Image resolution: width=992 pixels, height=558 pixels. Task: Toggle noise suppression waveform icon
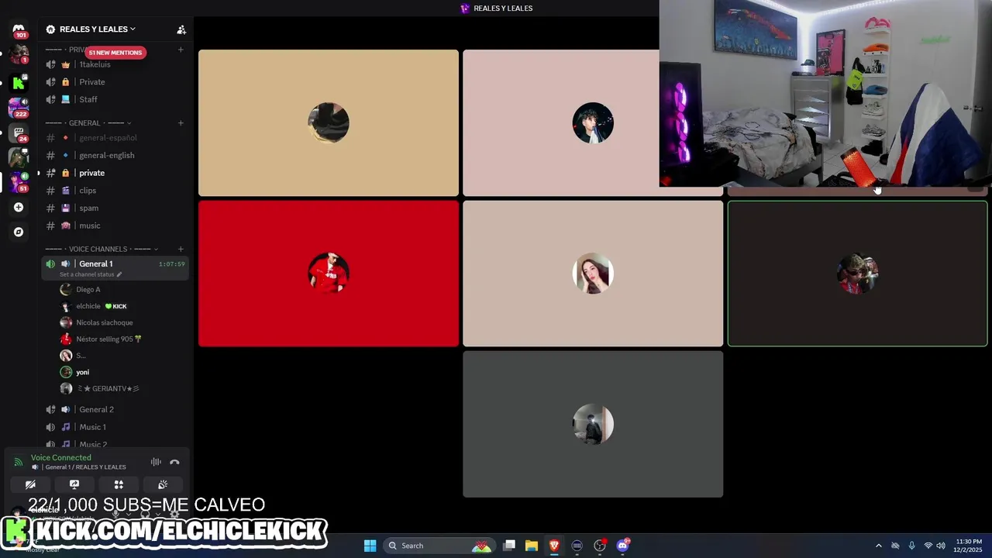pos(156,462)
